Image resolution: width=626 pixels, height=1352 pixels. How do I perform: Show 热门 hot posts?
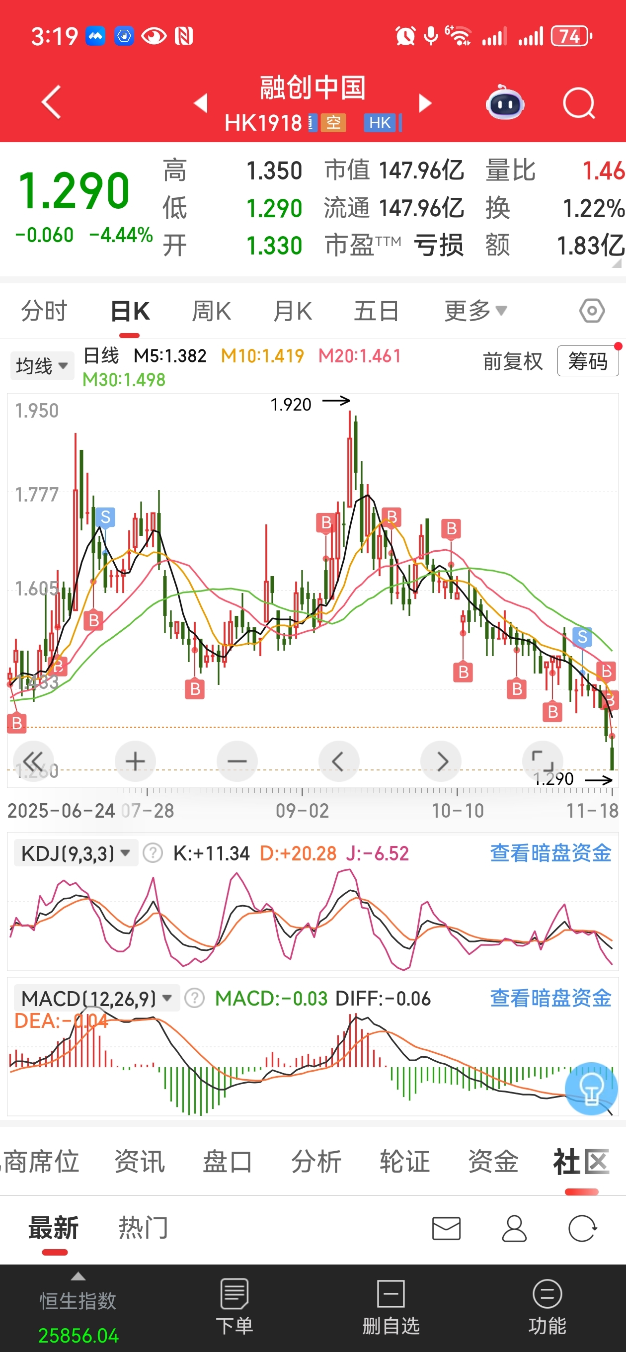(x=143, y=1228)
